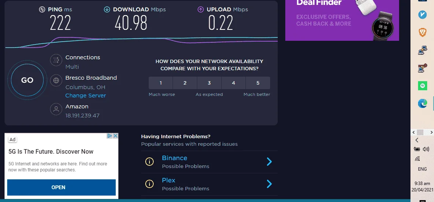Click the globe server icon

[x=56, y=80]
